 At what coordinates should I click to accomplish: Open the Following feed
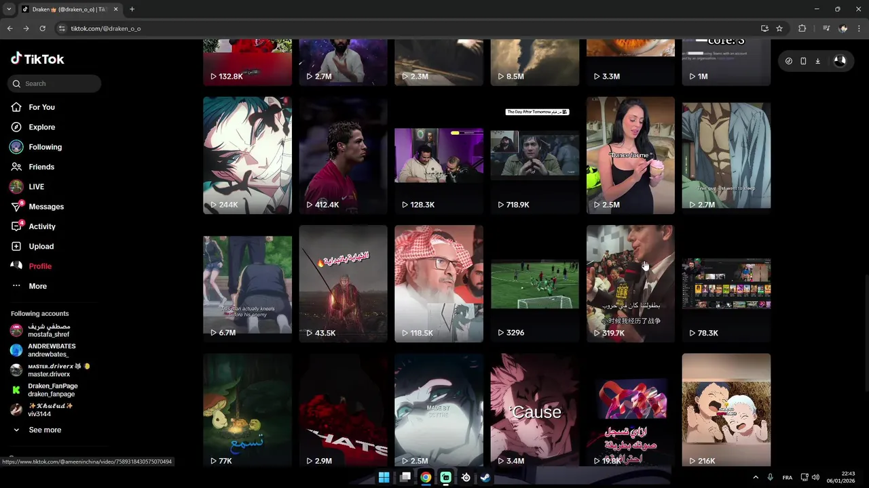point(45,147)
